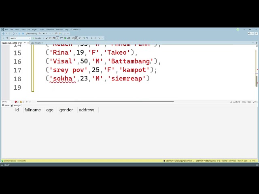Open the Query menu
Viewport: 259px width, 194px height.
coord(23,30)
